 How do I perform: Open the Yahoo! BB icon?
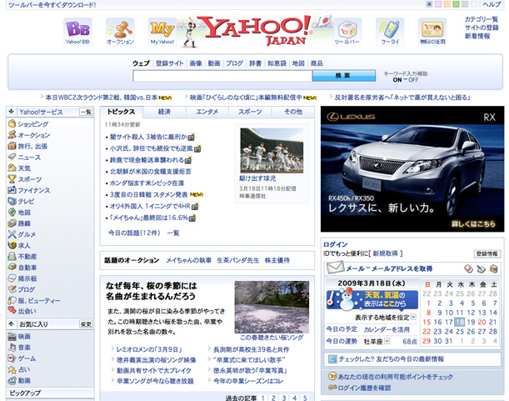(x=77, y=32)
